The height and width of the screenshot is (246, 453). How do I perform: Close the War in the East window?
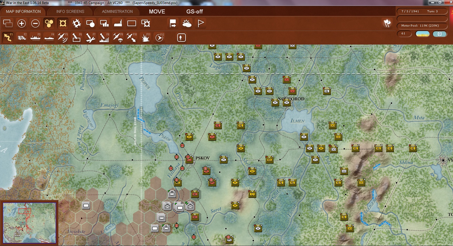[448, 3]
